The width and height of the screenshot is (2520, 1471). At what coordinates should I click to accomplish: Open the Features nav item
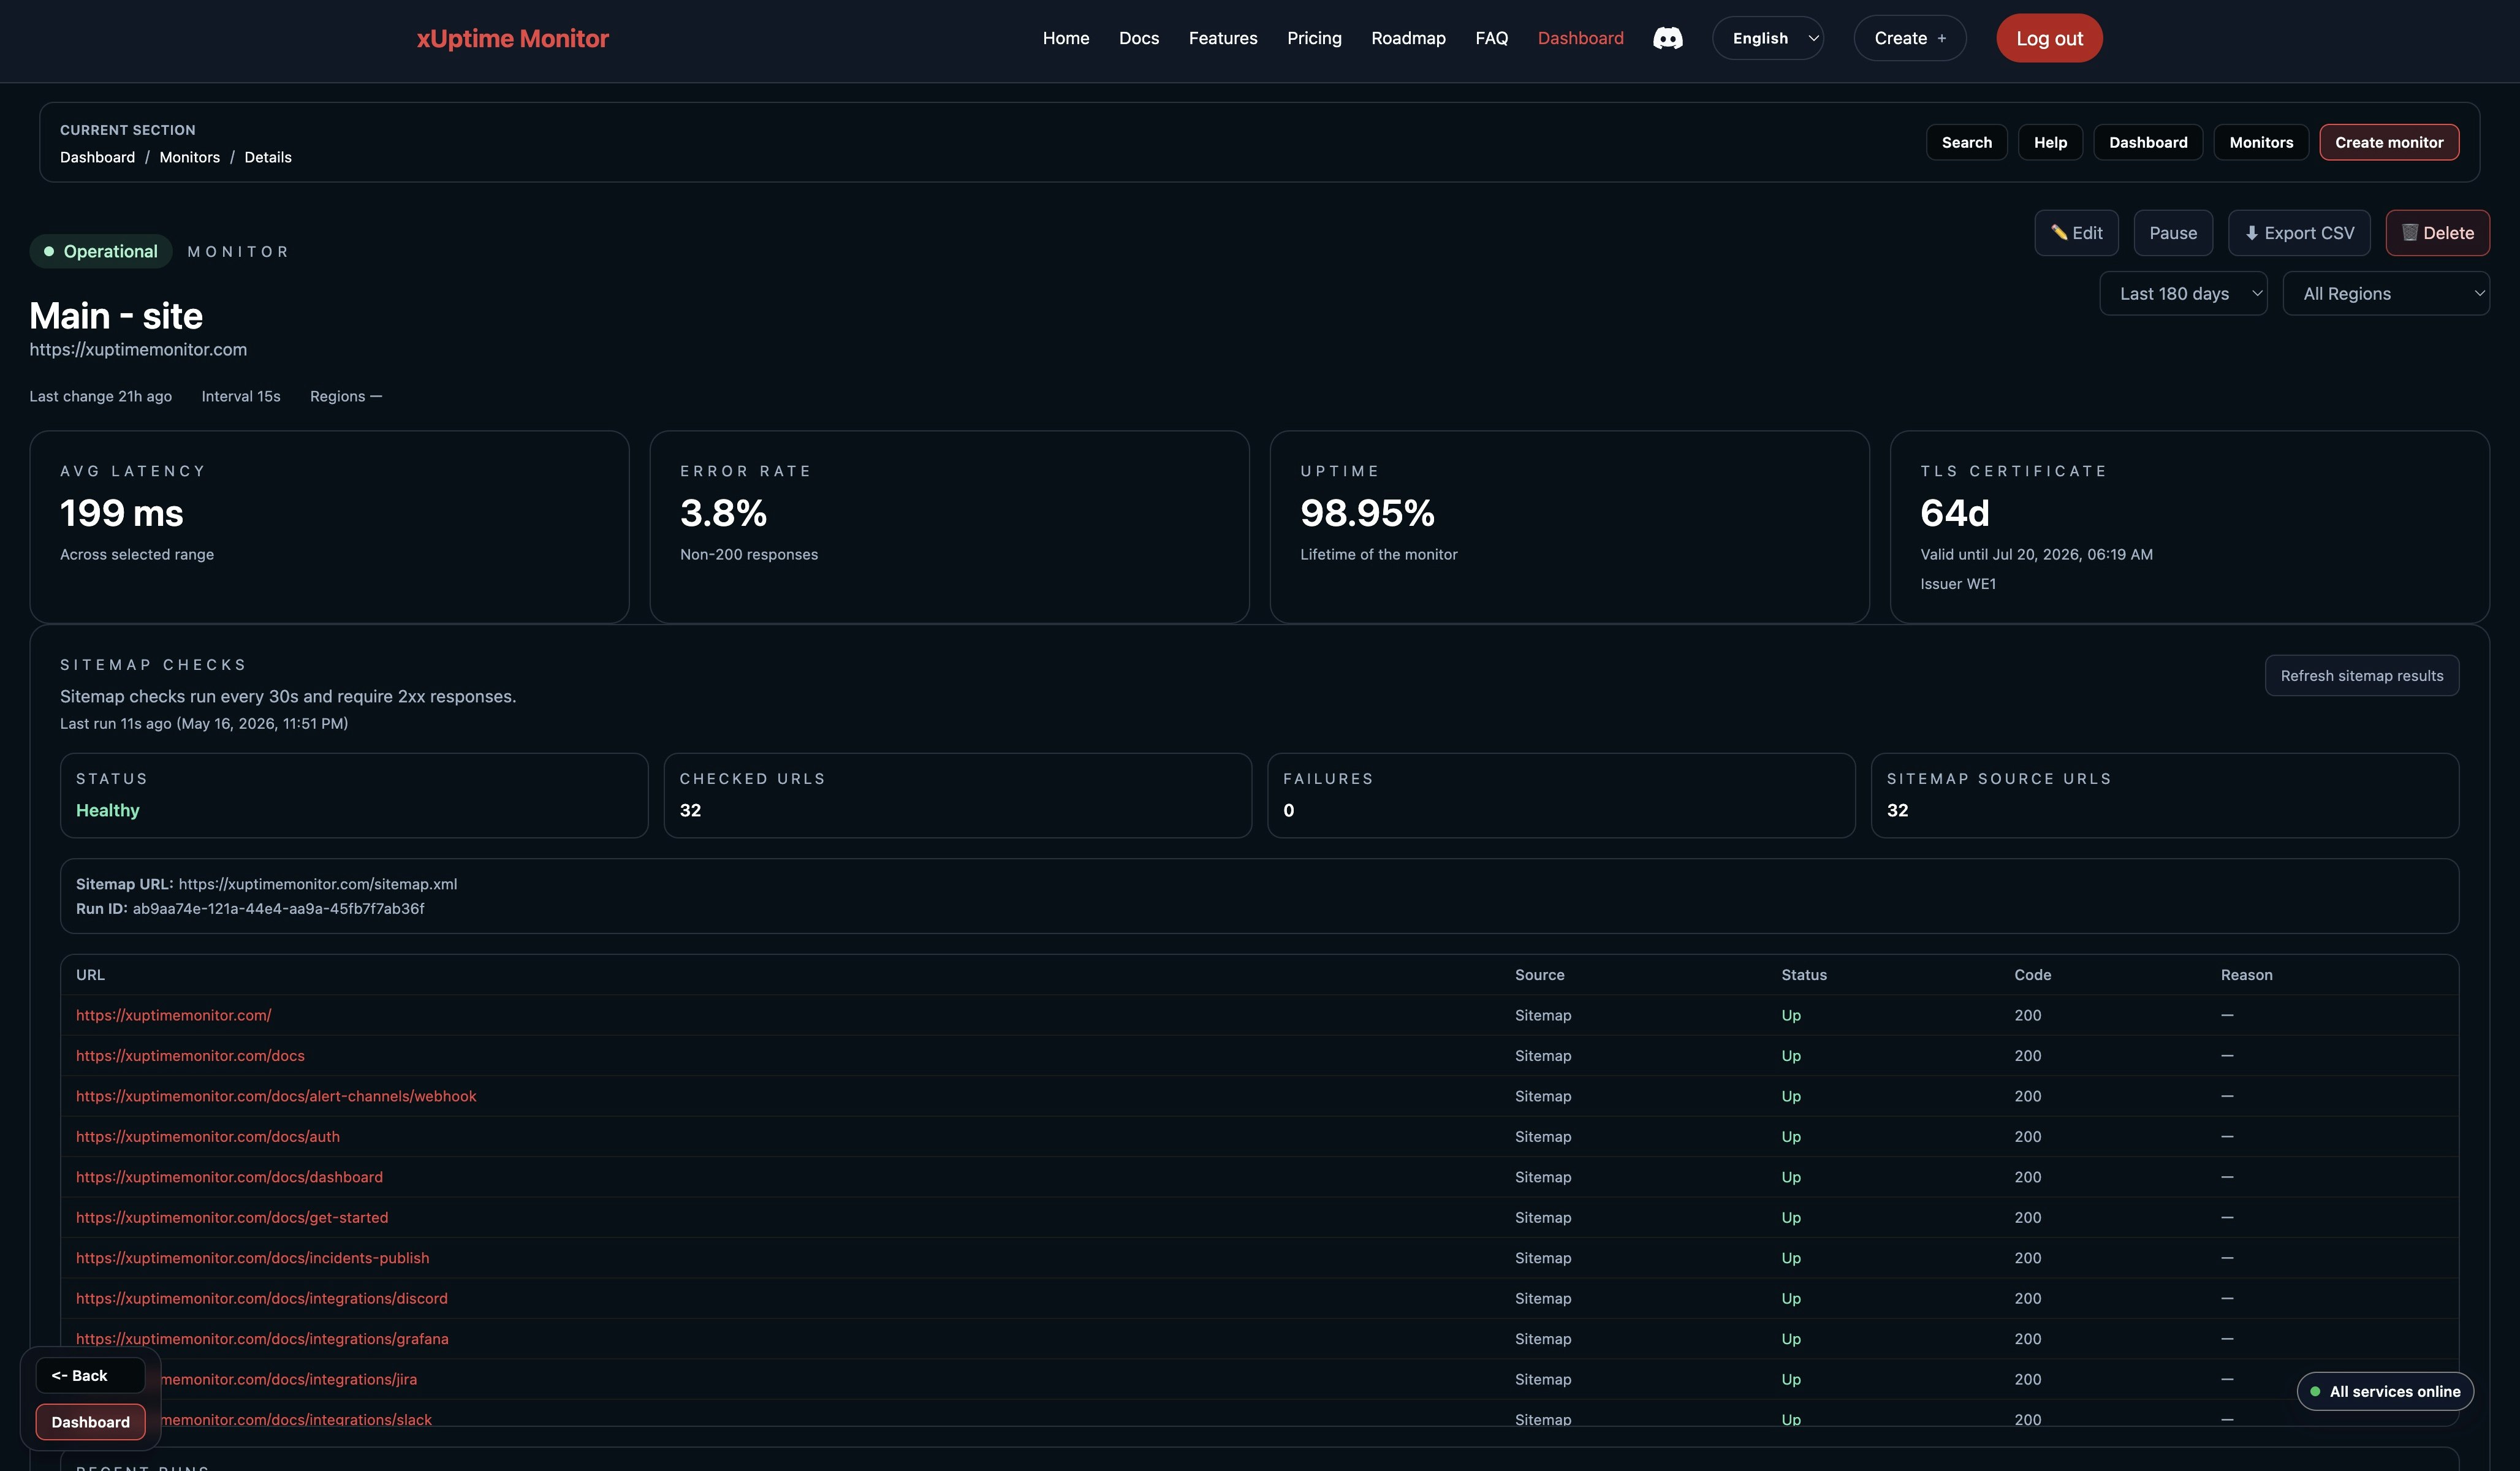pyautogui.click(x=1223, y=38)
